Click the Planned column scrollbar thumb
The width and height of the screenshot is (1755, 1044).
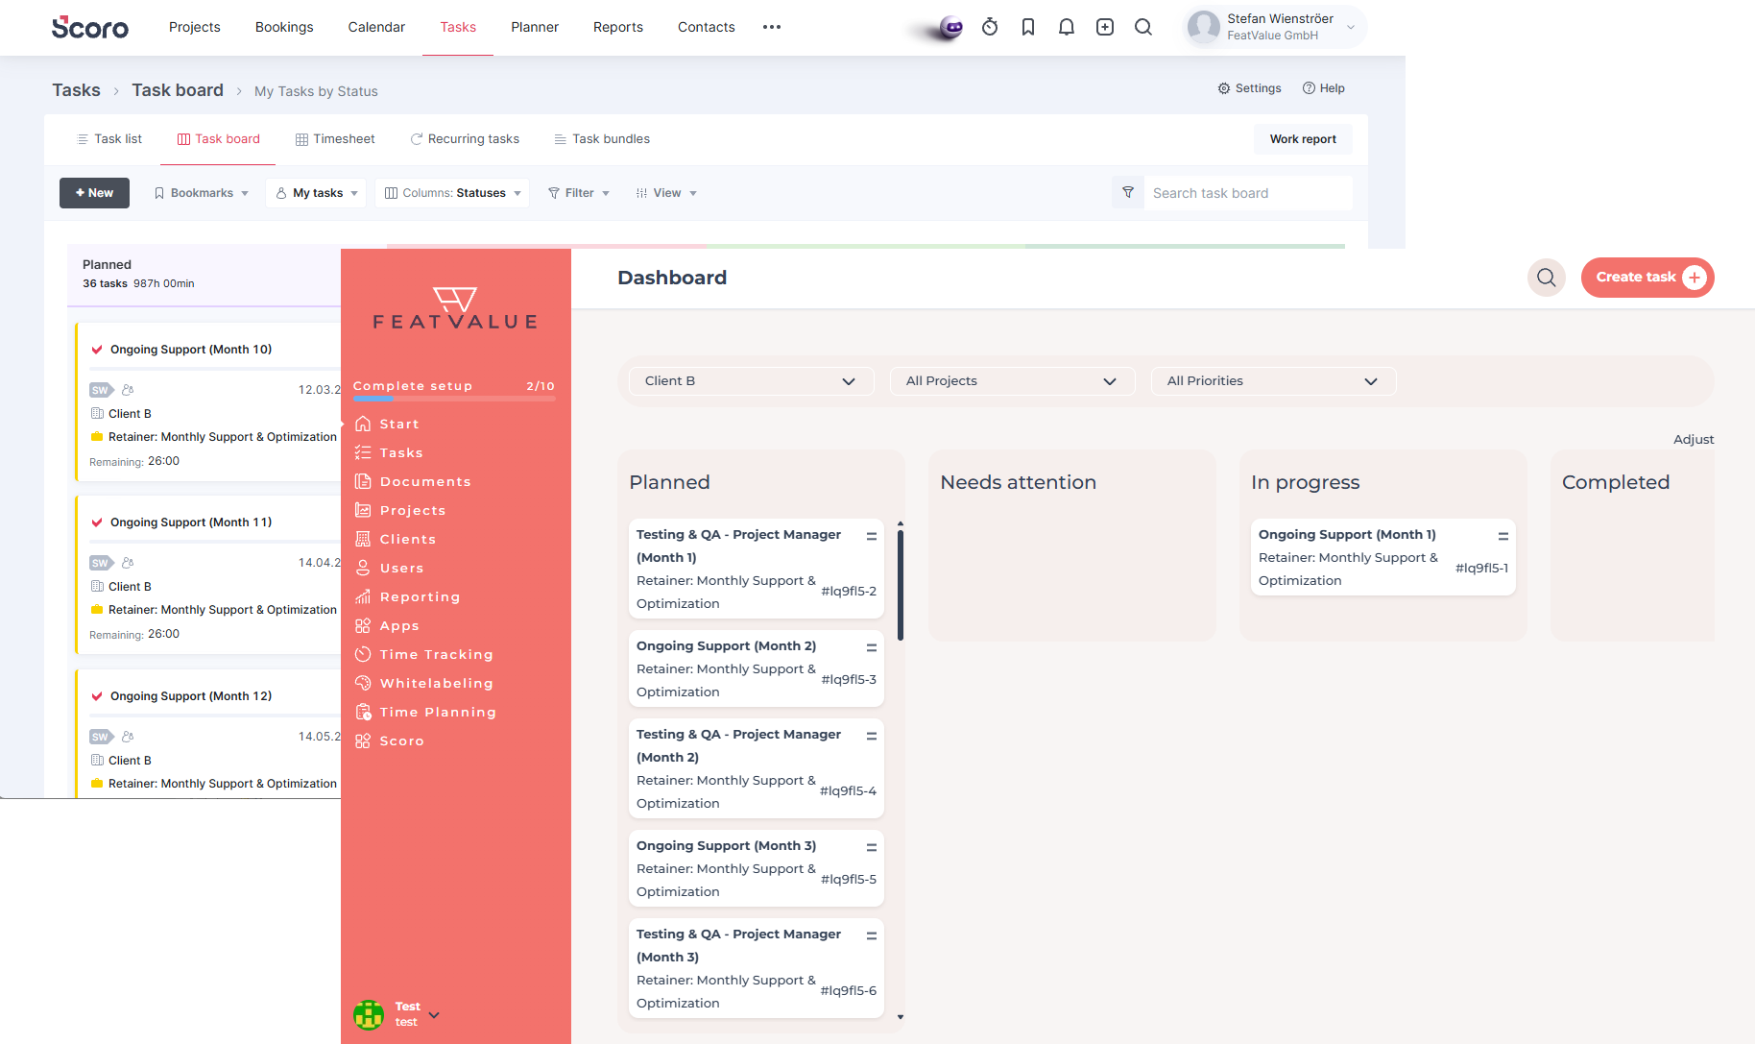click(x=901, y=584)
